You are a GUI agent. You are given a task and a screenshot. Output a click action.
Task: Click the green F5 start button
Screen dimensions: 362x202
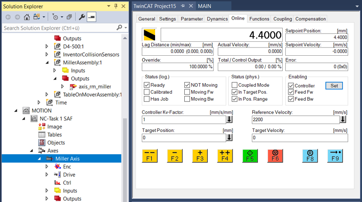coord(250,156)
